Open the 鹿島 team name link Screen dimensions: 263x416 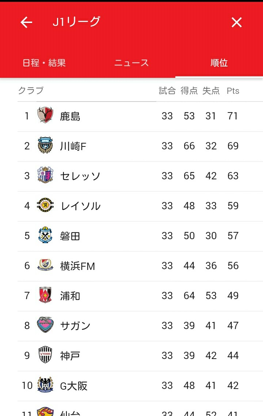(70, 116)
